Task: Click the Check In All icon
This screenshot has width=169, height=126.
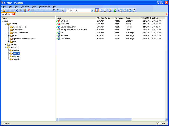Action: coord(125,10)
